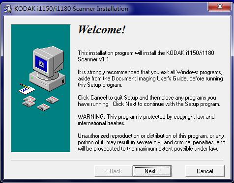Click the 'It is strongly recommended' paragraph line
The height and width of the screenshot is (183, 234).
coord(150,72)
